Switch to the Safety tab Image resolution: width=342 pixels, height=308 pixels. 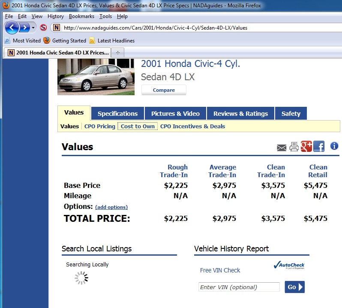pos(291,114)
